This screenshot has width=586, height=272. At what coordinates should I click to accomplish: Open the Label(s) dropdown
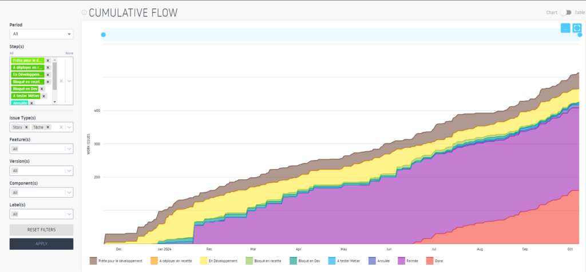point(69,214)
